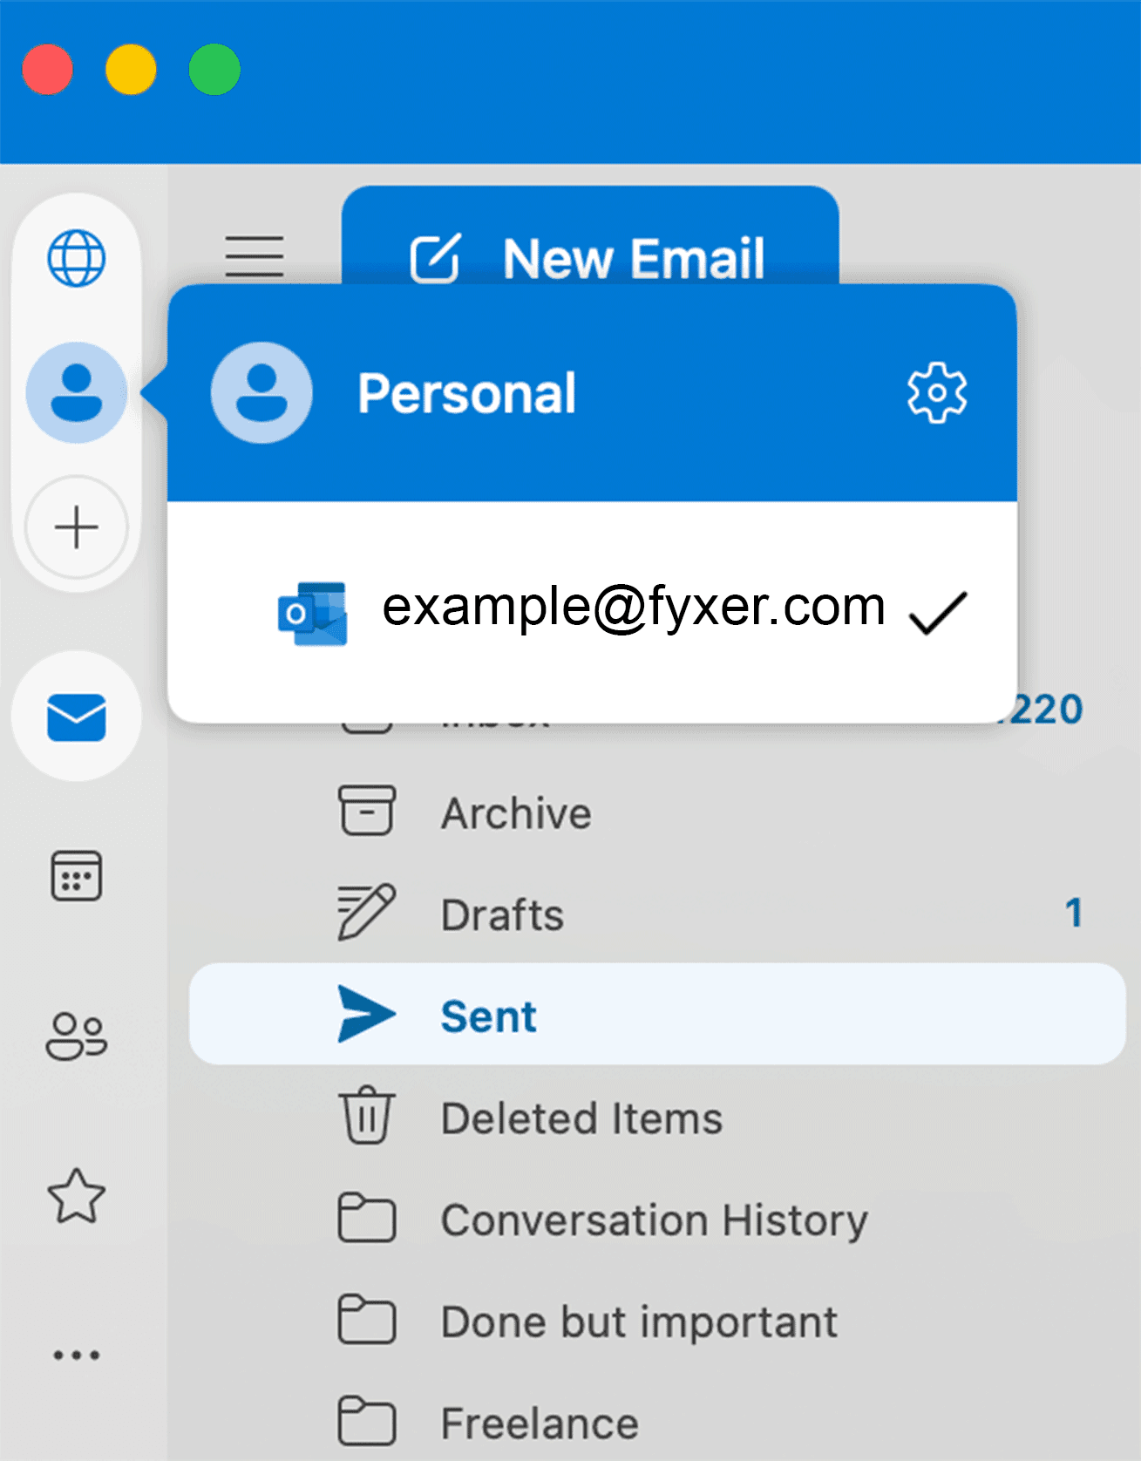Open the Conversation History folder
Viewport: 1141px width, 1461px height.
coord(657,1220)
